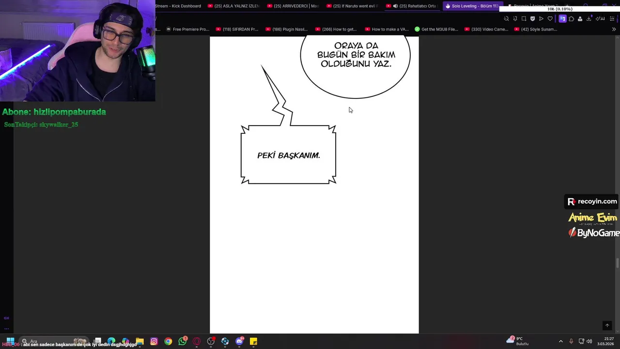Launch Instagram from taskbar
This screenshot has width=620, height=349.
point(154,341)
